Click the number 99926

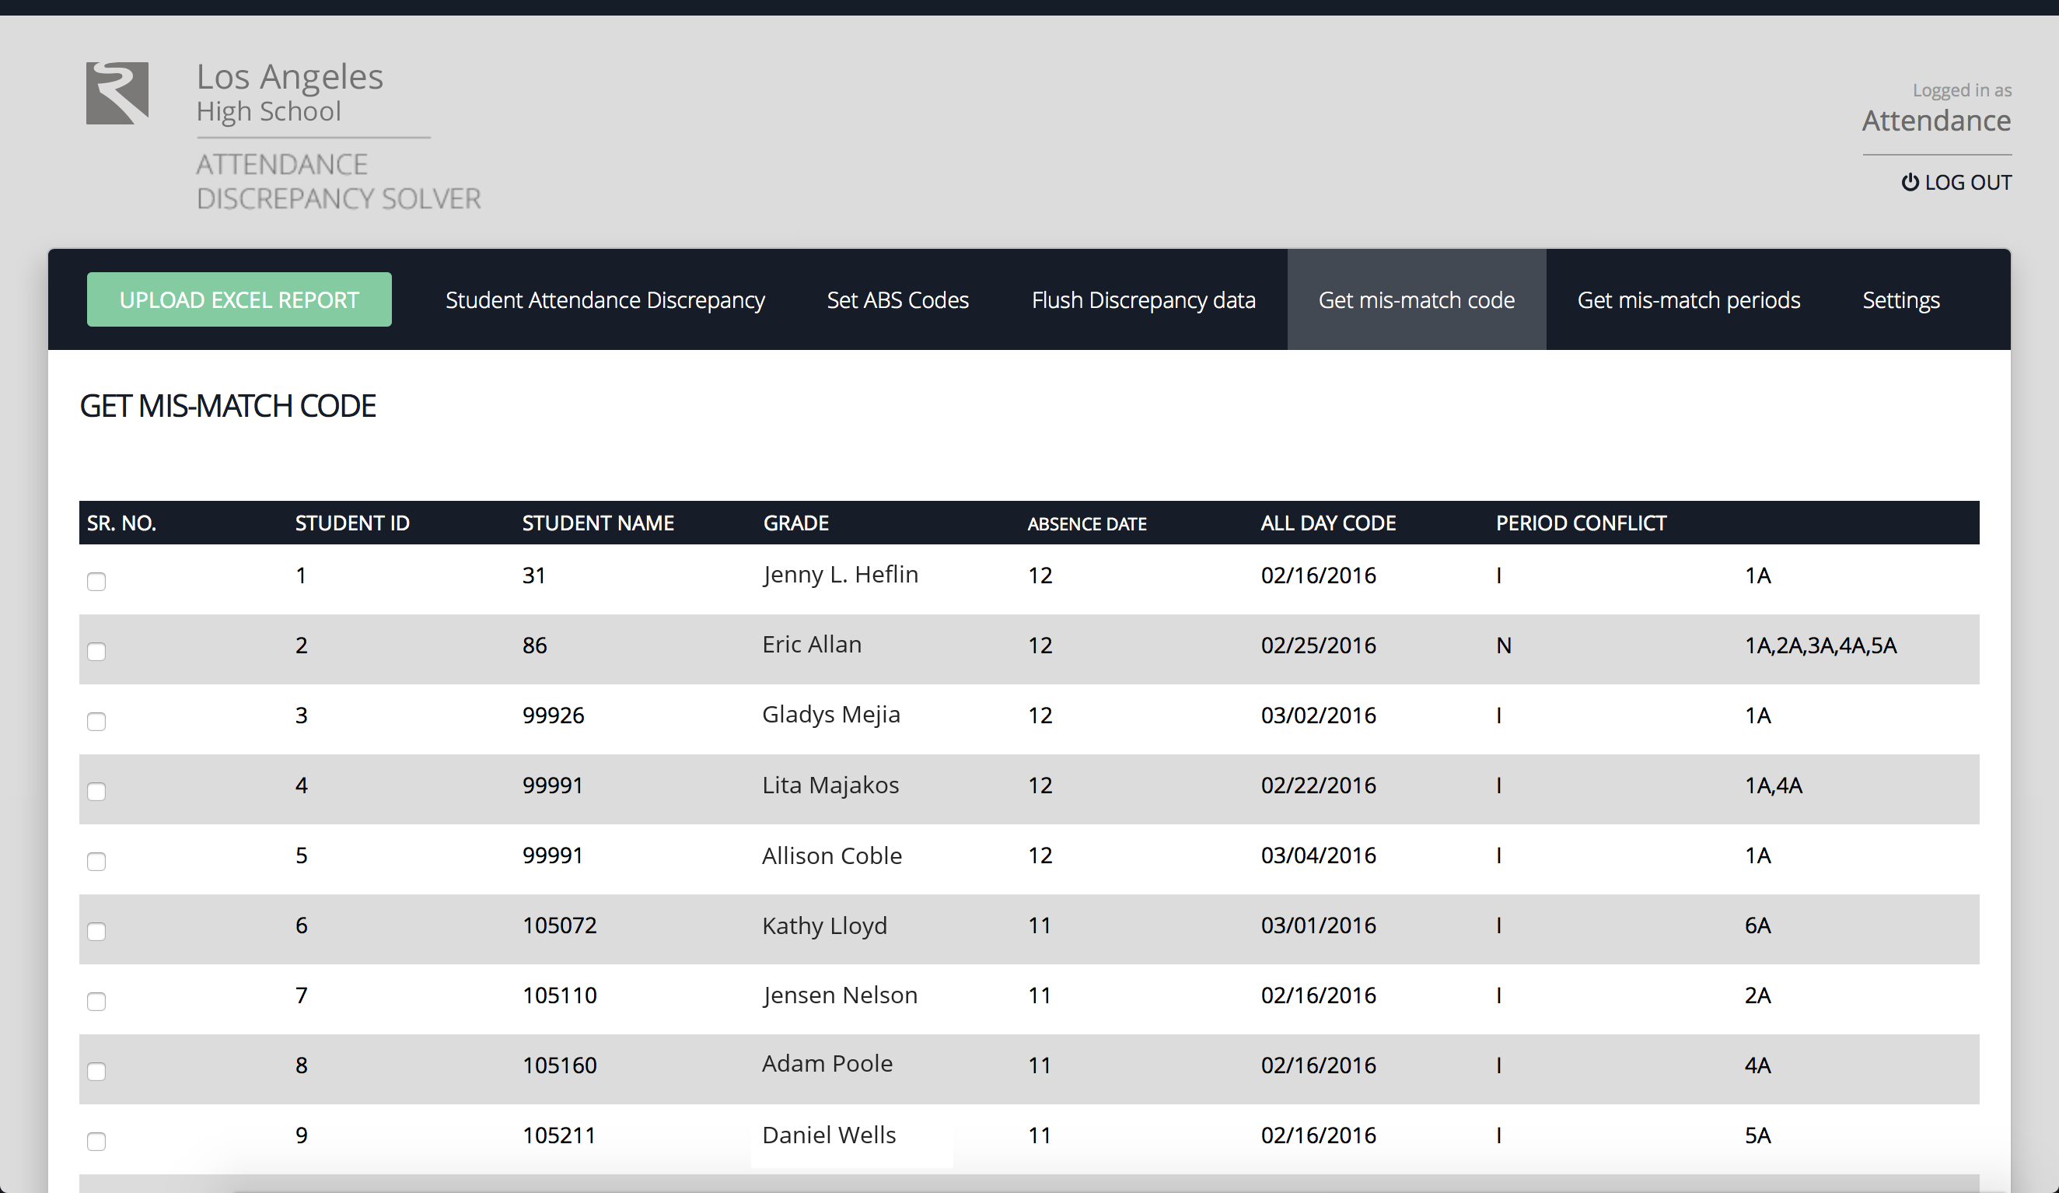tap(553, 715)
